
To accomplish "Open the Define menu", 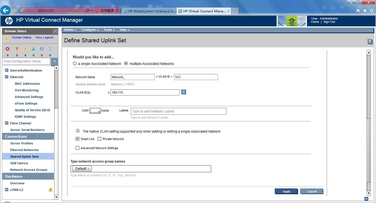I will (x=70, y=30).
